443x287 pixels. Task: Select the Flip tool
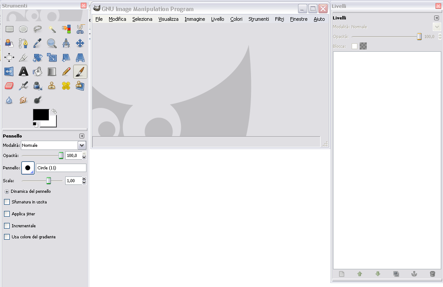coord(9,72)
